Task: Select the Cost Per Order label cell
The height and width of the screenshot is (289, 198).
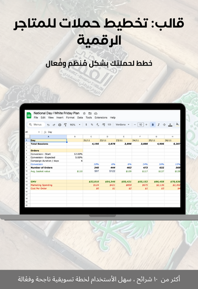Action: pos(48,189)
